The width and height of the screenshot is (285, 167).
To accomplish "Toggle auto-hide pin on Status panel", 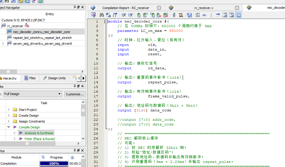I will pyautogui.click(x=75, y=150).
